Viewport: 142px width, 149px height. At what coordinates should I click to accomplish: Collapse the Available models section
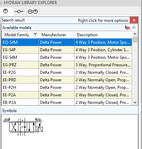134,28
